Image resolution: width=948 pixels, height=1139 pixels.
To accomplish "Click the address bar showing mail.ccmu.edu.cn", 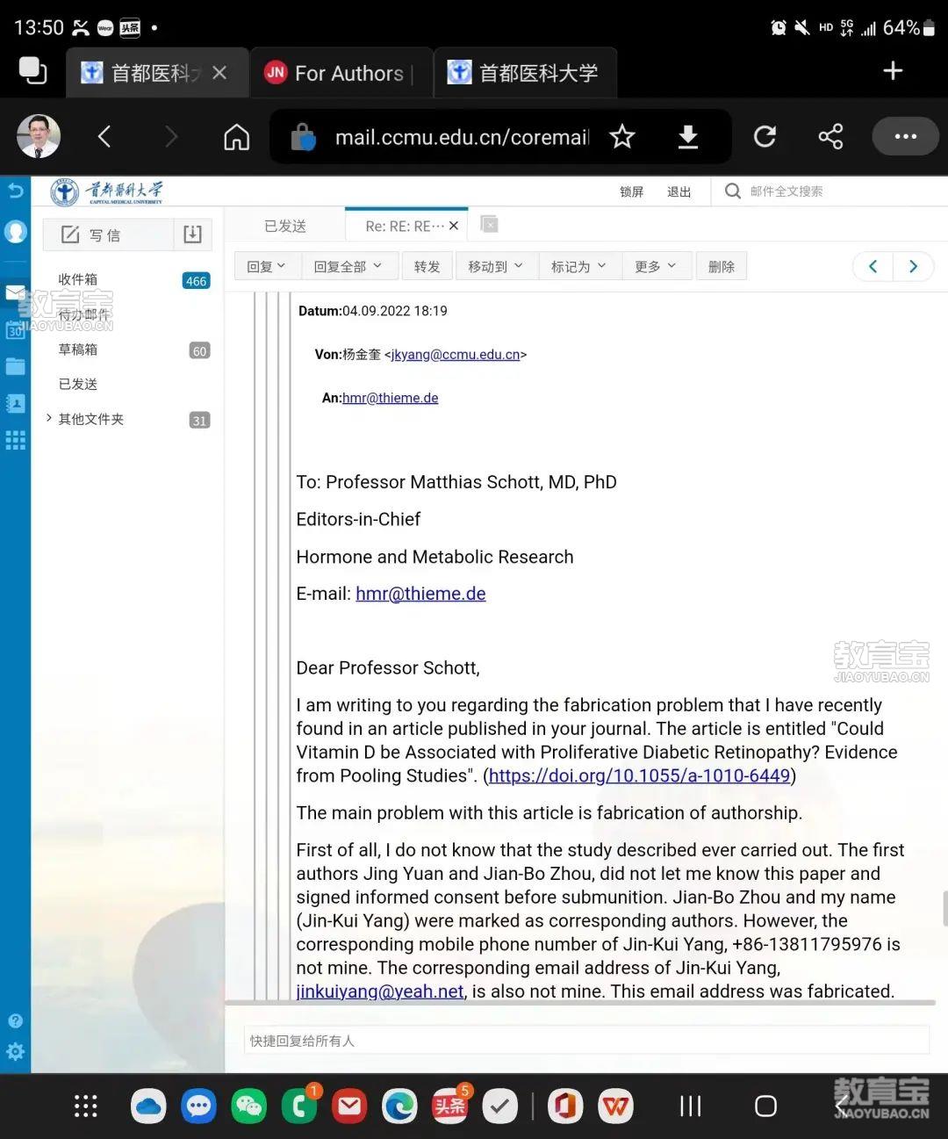I will [x=461, y=137].
